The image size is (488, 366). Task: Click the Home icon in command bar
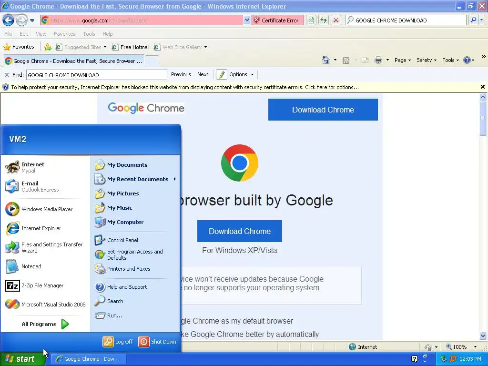point(326,60)
